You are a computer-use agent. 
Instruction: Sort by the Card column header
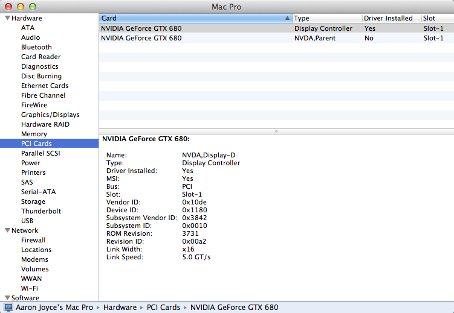point(195,18)
